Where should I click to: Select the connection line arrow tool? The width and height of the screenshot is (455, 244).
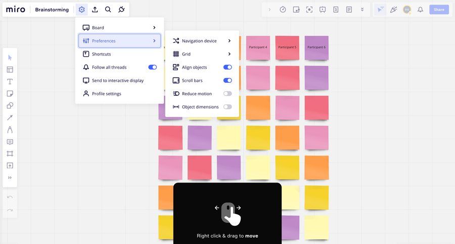click(x=10, y=118)
